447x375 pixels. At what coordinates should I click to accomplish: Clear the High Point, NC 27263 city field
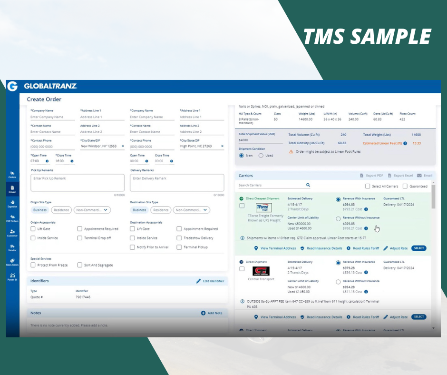pos(223,146)
